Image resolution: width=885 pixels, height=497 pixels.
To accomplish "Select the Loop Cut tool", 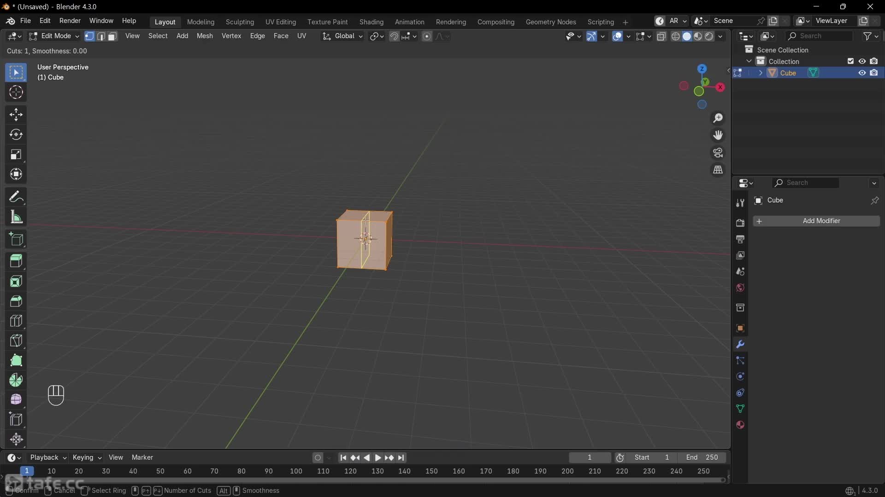I will [16, 321].
